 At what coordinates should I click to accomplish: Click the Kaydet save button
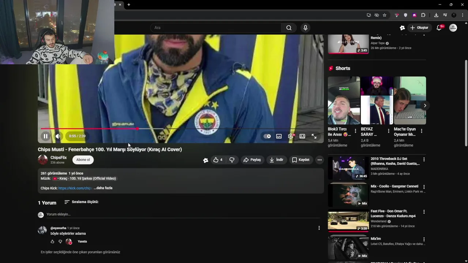[x=301, y=160]
